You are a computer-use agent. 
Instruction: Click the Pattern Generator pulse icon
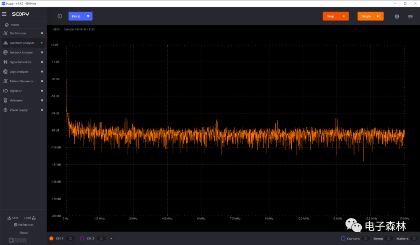tap(5, 81)
